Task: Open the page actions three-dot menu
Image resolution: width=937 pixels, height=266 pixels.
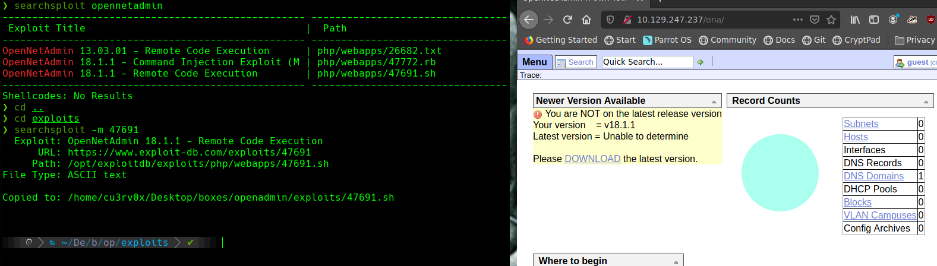Action: point(798,20)
